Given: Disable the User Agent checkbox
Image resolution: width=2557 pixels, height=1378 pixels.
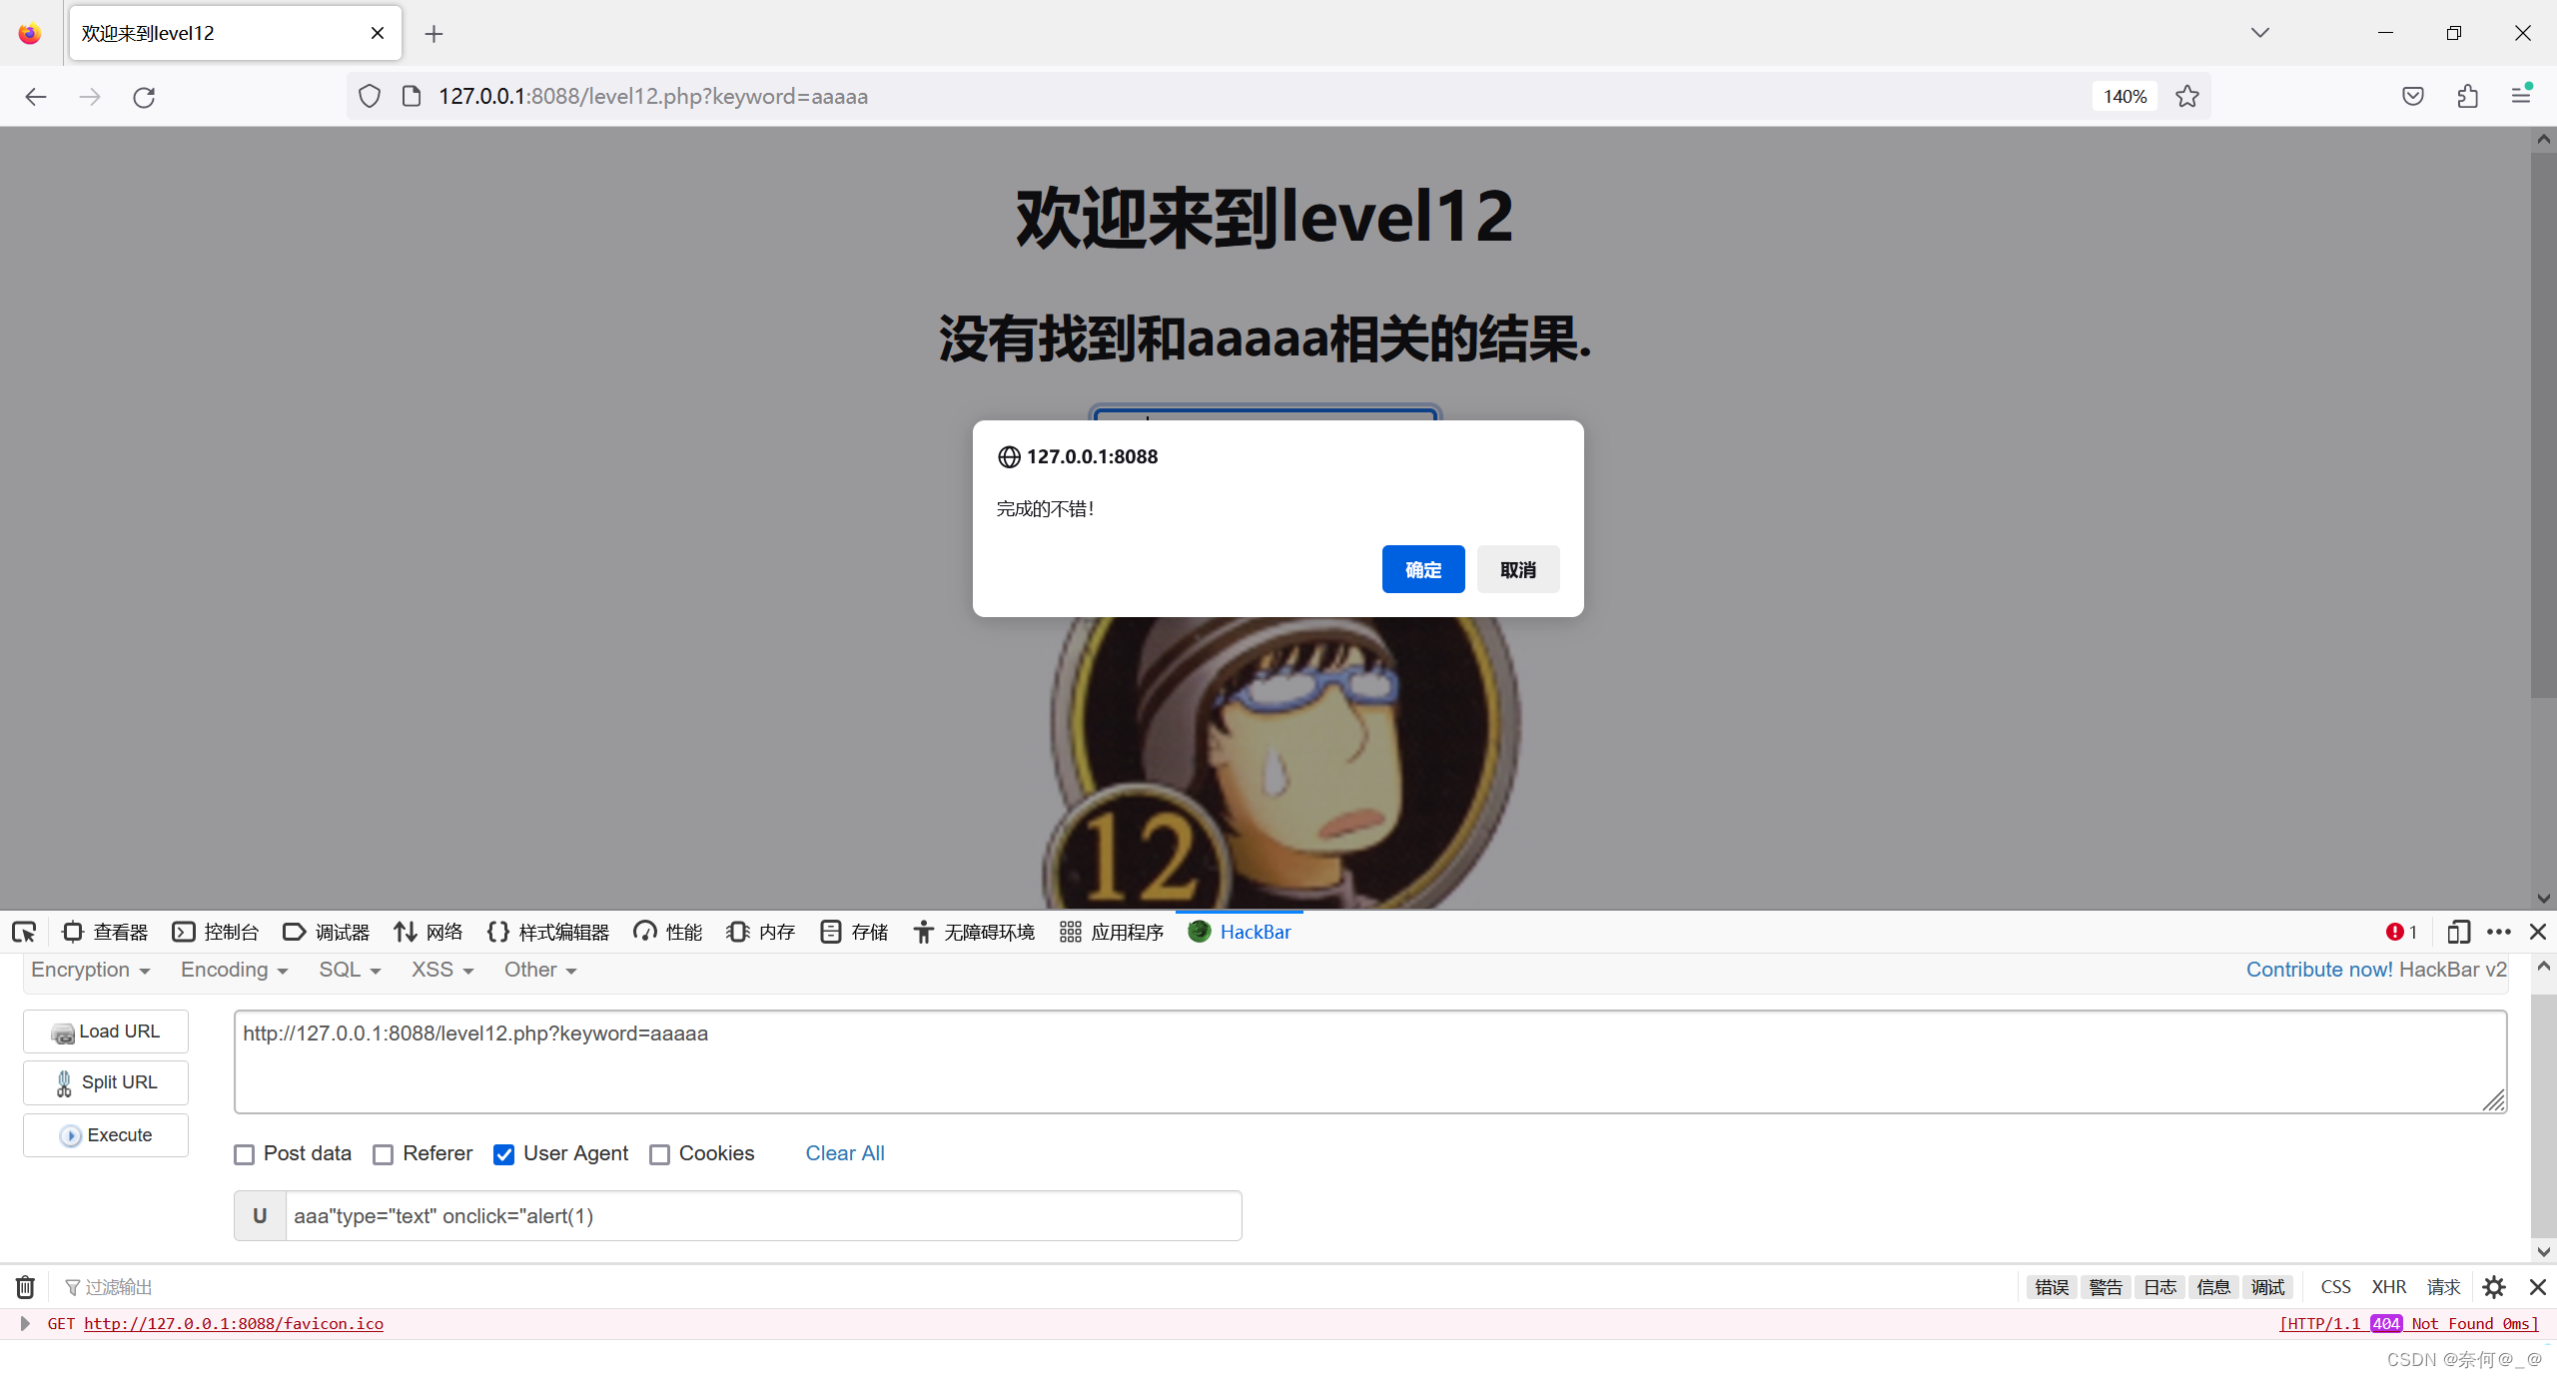Looking at the screenshot, I should [502, 1154].
